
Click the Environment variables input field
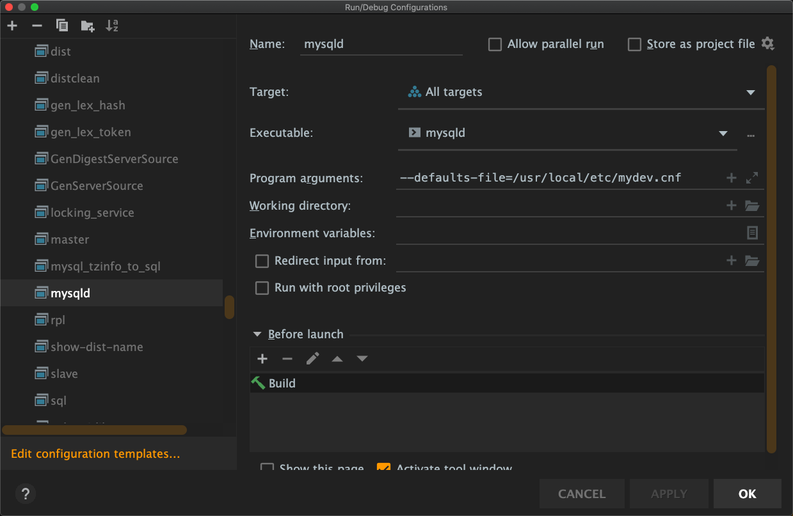(568, 233)
